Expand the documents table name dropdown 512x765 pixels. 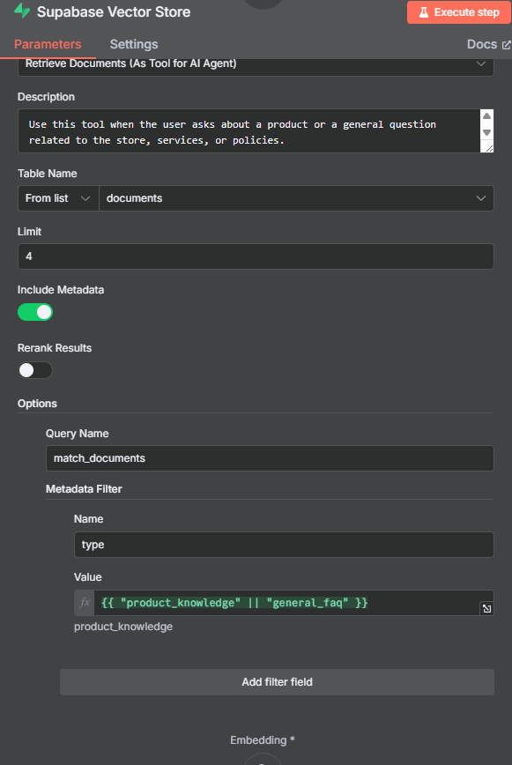coord(296,198)
